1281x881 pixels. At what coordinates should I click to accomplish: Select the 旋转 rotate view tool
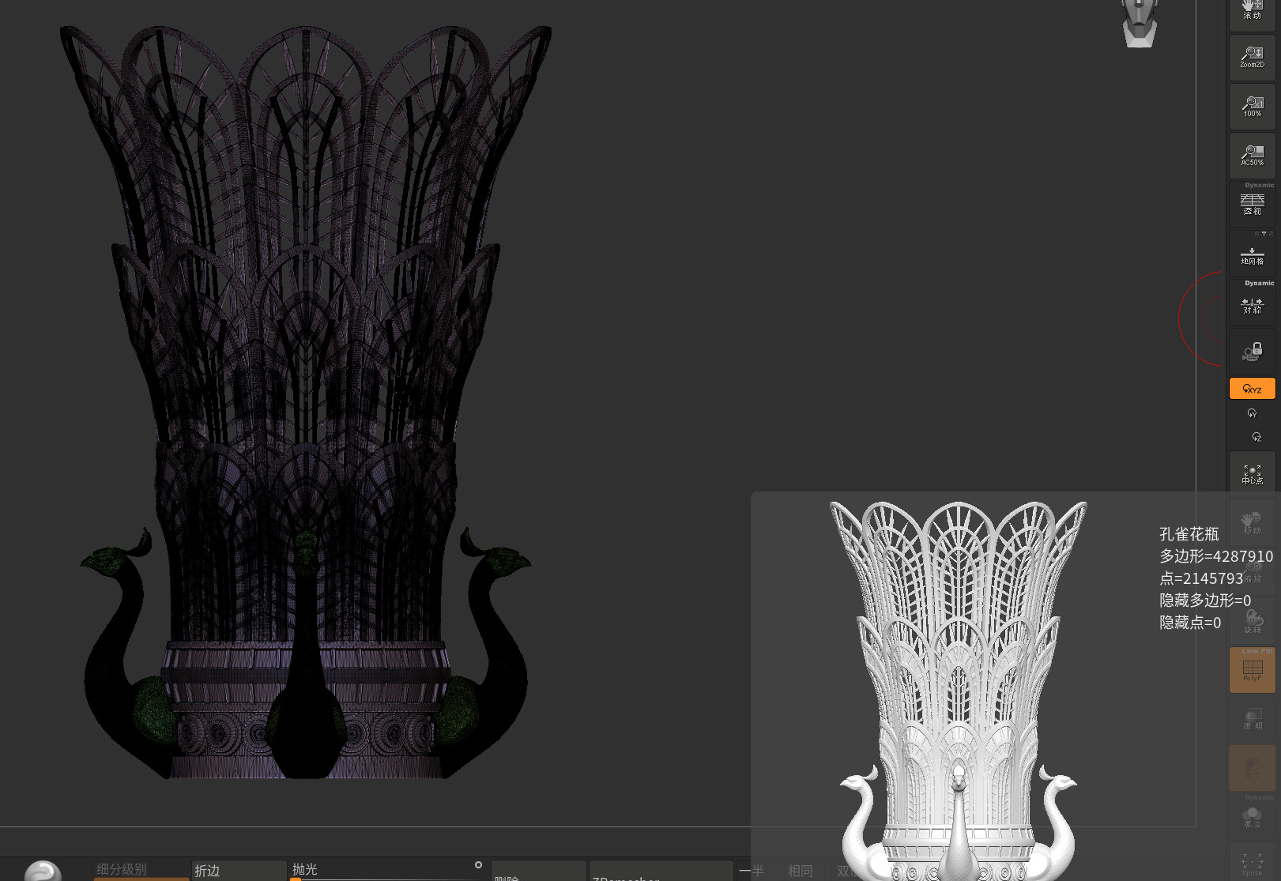coord(1253,621)
